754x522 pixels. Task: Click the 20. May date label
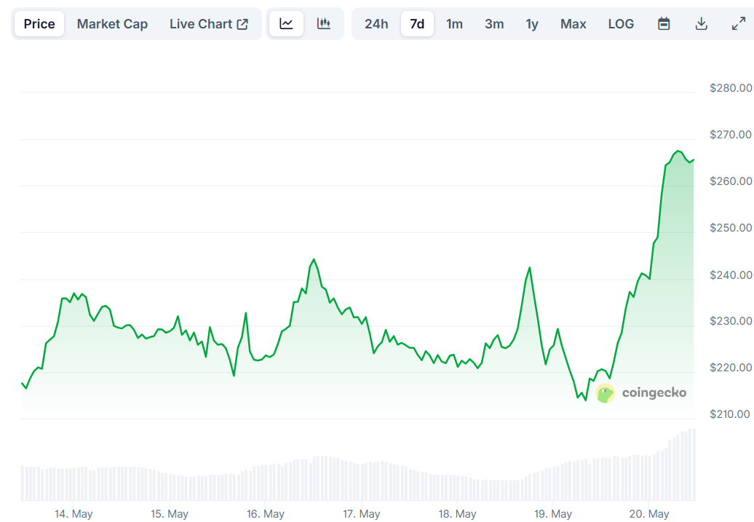[649, 514]
